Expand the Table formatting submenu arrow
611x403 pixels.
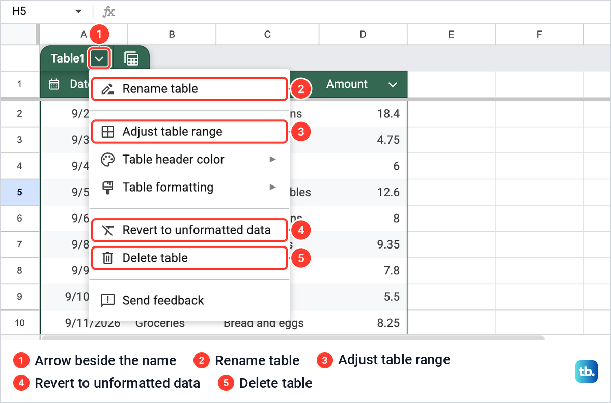tap(273, 187)
